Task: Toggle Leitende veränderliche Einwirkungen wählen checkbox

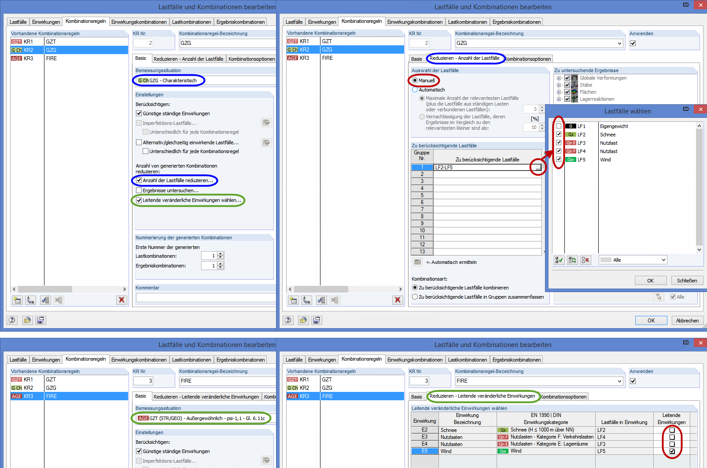Action: pyautogui.click(x=139, y=200)
